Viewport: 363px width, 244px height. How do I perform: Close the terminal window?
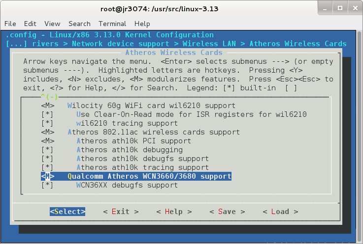355,8
